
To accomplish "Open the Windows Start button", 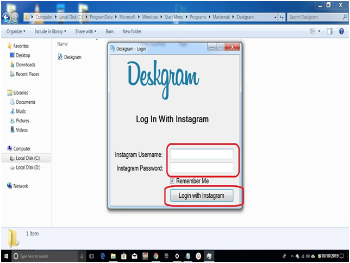I will [x=6, y=256].
